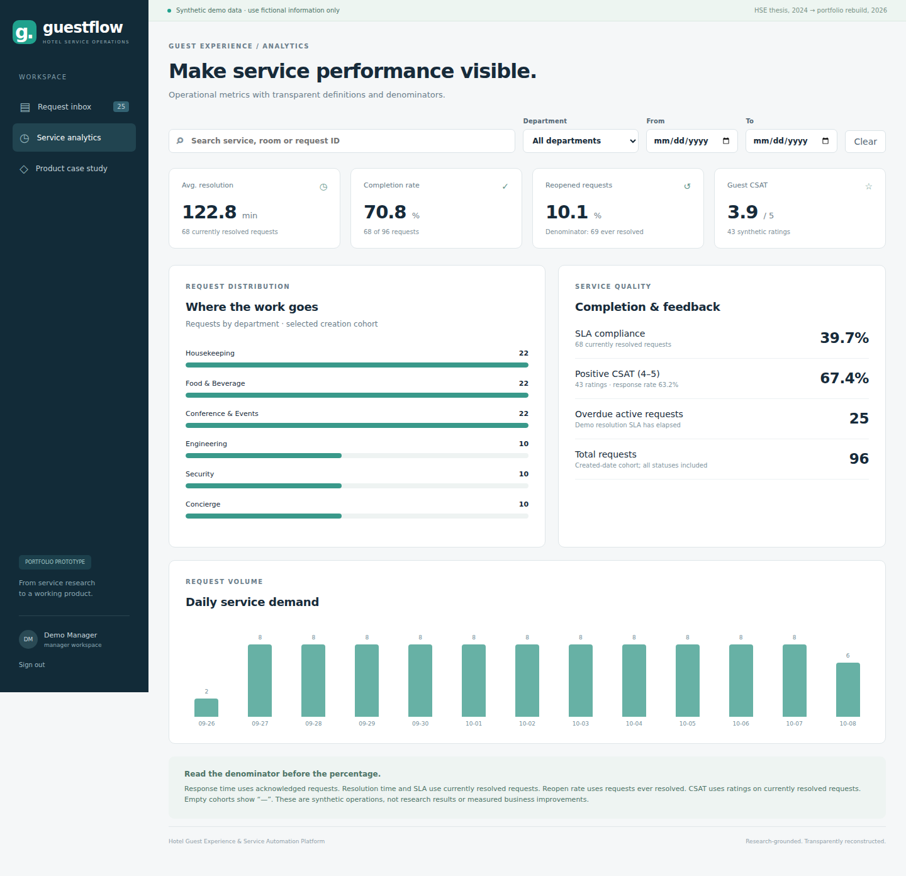Open the From date calendar picker icon
The width and height of the screenshot is (906, 876).
coord(726,141)
